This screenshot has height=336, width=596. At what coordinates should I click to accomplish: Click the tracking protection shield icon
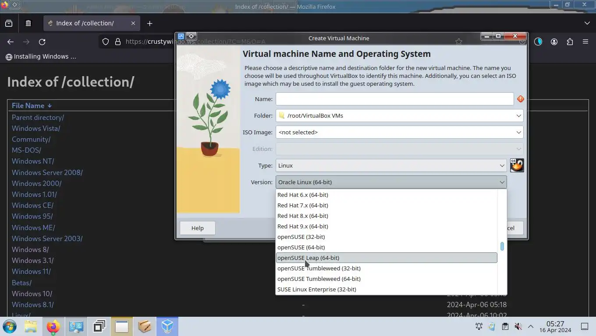[106, 42]
